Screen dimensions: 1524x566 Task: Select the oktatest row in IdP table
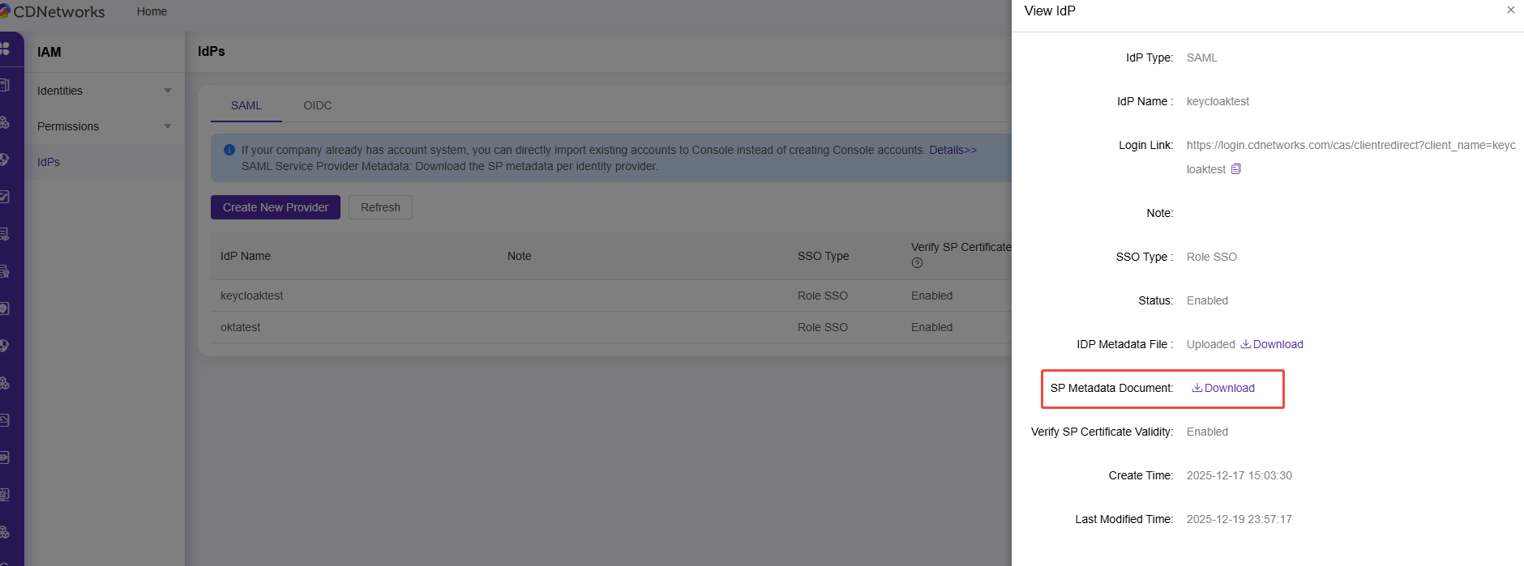click(x=611, y=327)
